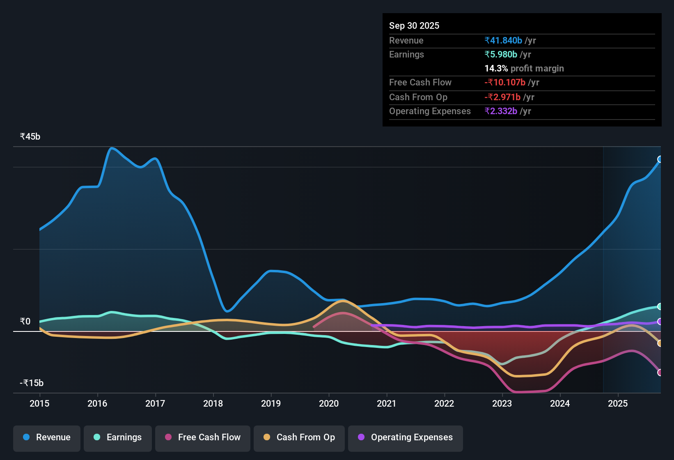Viewport: 674px width, 460px height.
Task: Click the Free Cash Flow value -₹10.107b
Action: 505,82
